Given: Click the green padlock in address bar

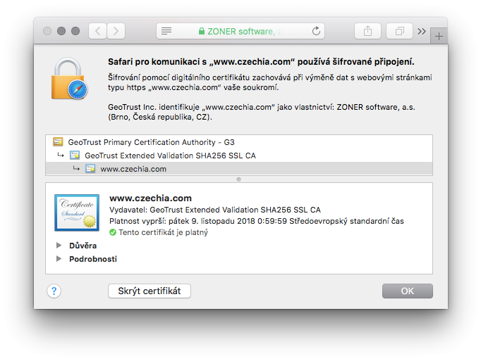Looking at the screenshot, I should [x=202, y=31].
